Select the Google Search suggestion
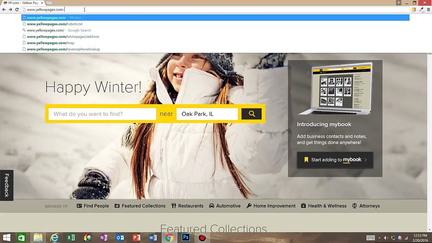Image resolution: width=432 pixels, height=243 pixels. tap(215, 30)
